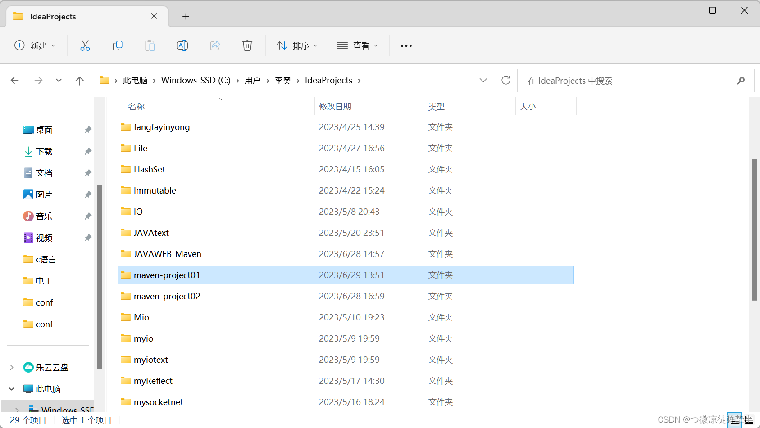Click the navigation pane scrollbar
Image resolution: width=760 pixels, height=428 pixels.
point(100,277)
